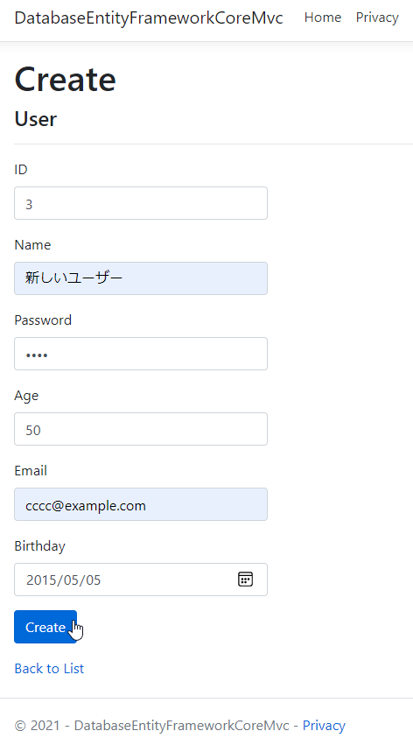Follow the Back to List link

(x=49, y=669)
